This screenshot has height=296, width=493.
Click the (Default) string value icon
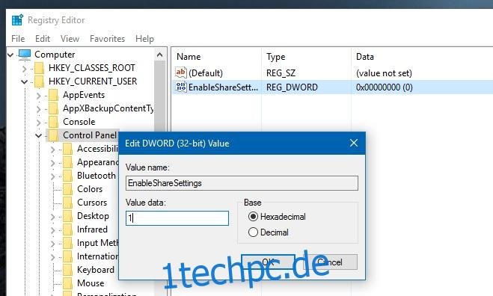181,73
